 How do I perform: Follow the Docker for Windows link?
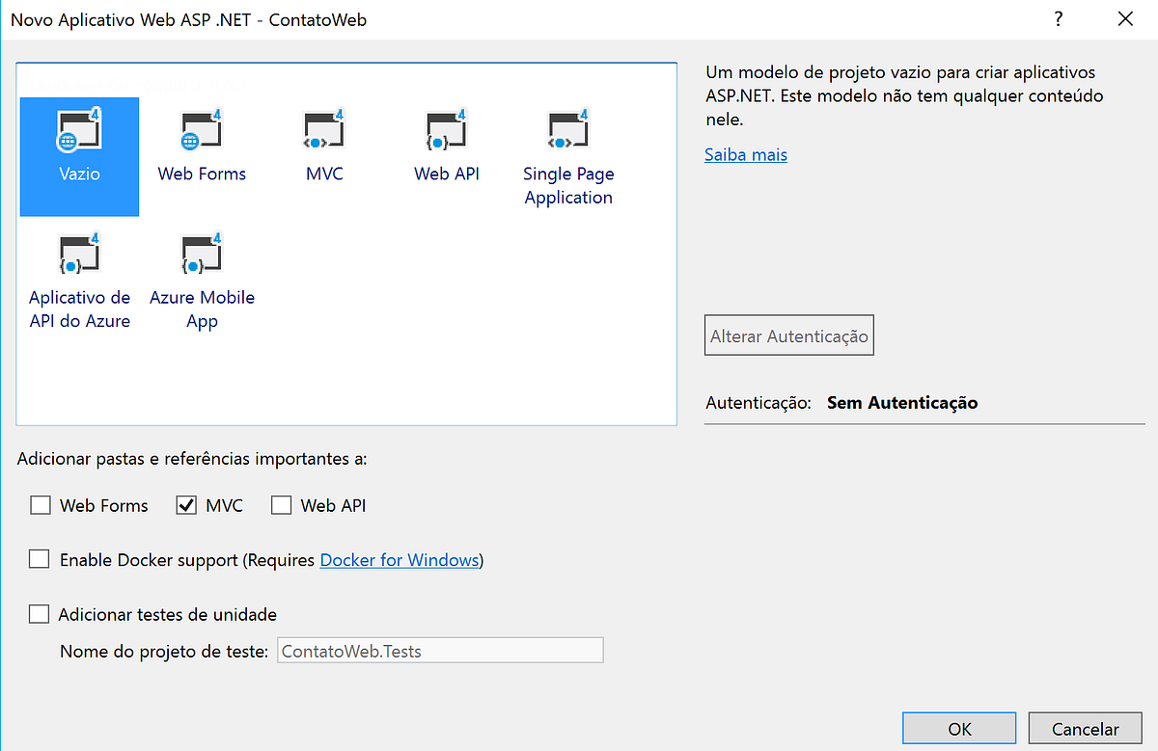click(399, 559)
